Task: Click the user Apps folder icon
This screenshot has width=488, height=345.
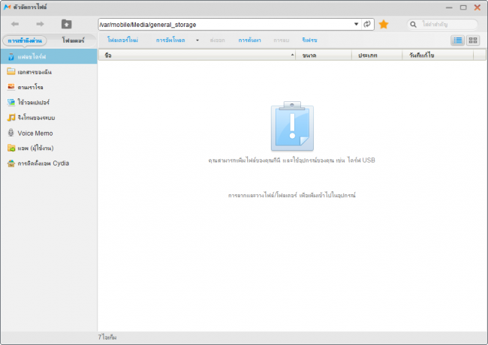Action: (11, 148)
